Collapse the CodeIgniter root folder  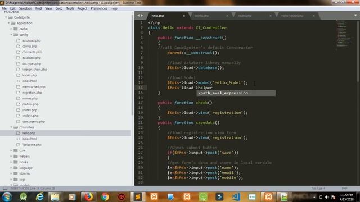tap(6, 17)
